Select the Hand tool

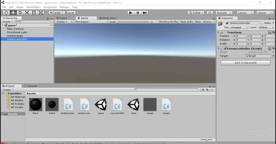click(x=6, y=13)
